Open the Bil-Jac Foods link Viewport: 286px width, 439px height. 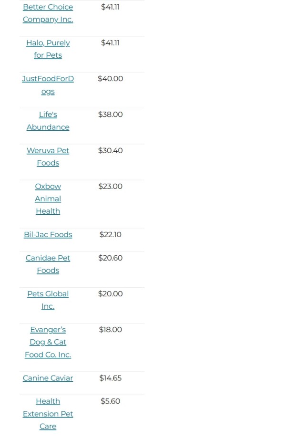(48, 234)
